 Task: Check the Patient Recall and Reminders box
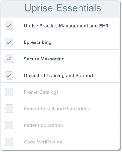[x=9, y=109]
